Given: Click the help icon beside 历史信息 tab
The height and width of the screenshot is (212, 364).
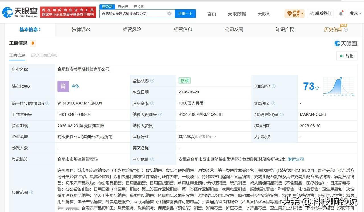Looking at the screenshot, I should coord(346,30).
